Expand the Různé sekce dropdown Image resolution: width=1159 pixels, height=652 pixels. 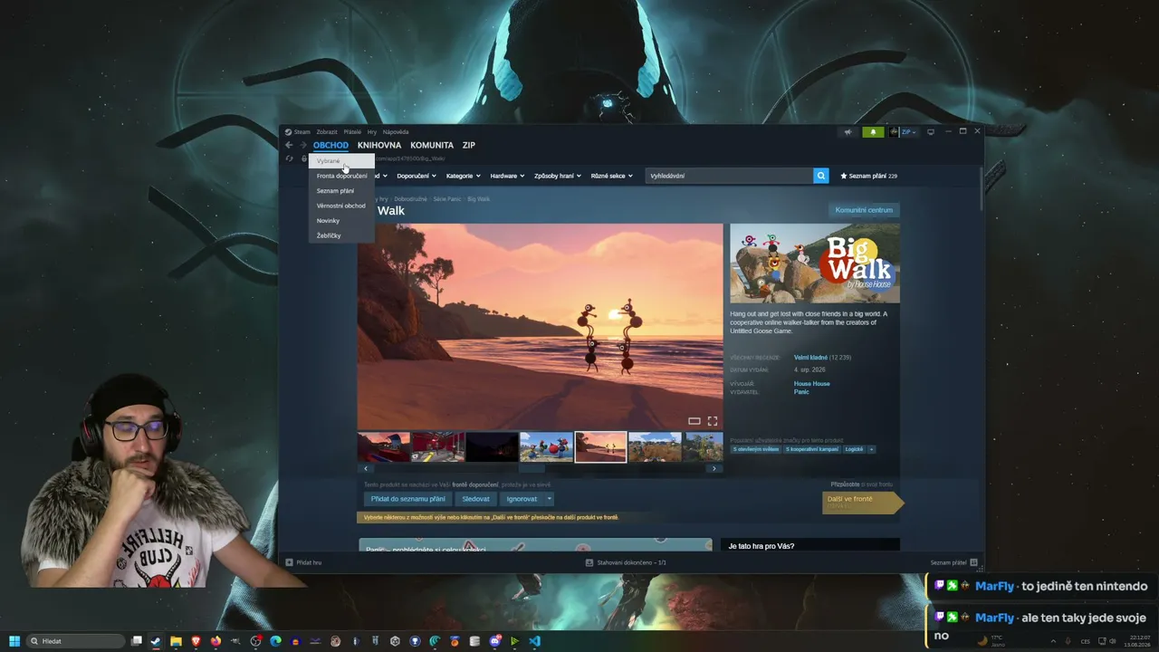pyautogui.click(x=612, y=176)
